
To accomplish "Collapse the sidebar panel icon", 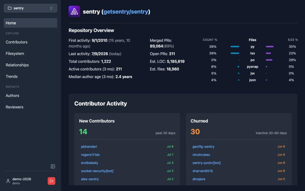I will [x=53, y=167].
